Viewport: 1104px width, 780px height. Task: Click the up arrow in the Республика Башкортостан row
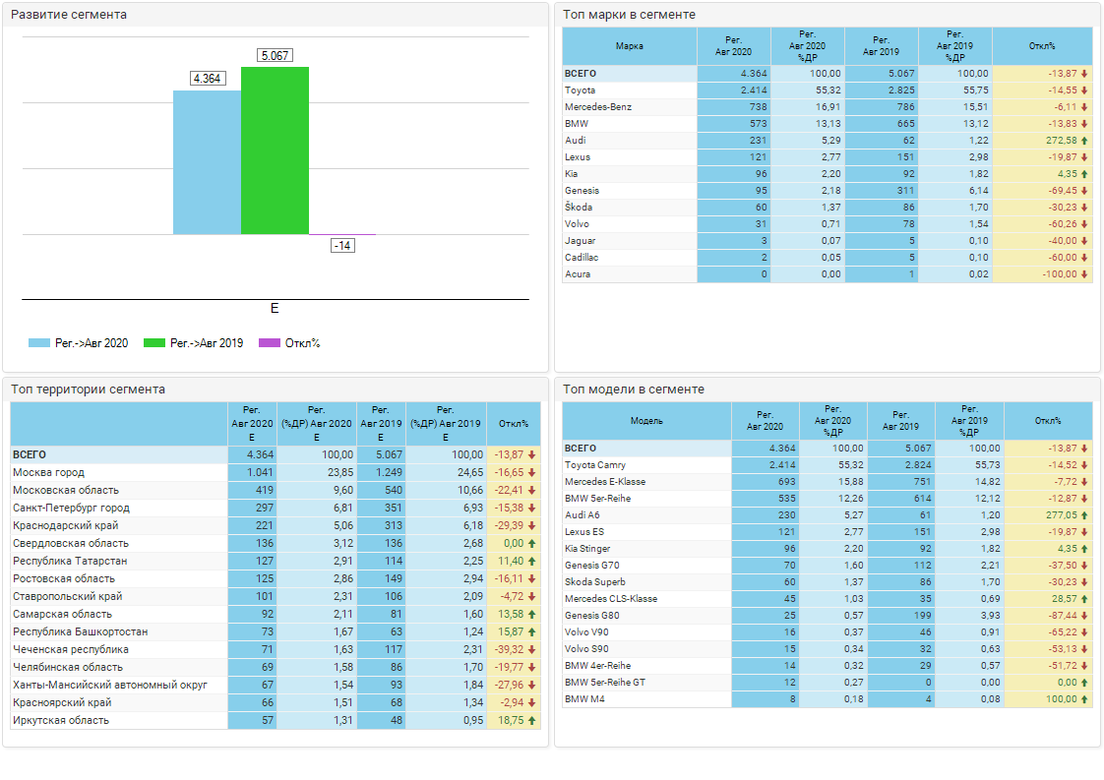pos(531,632)
